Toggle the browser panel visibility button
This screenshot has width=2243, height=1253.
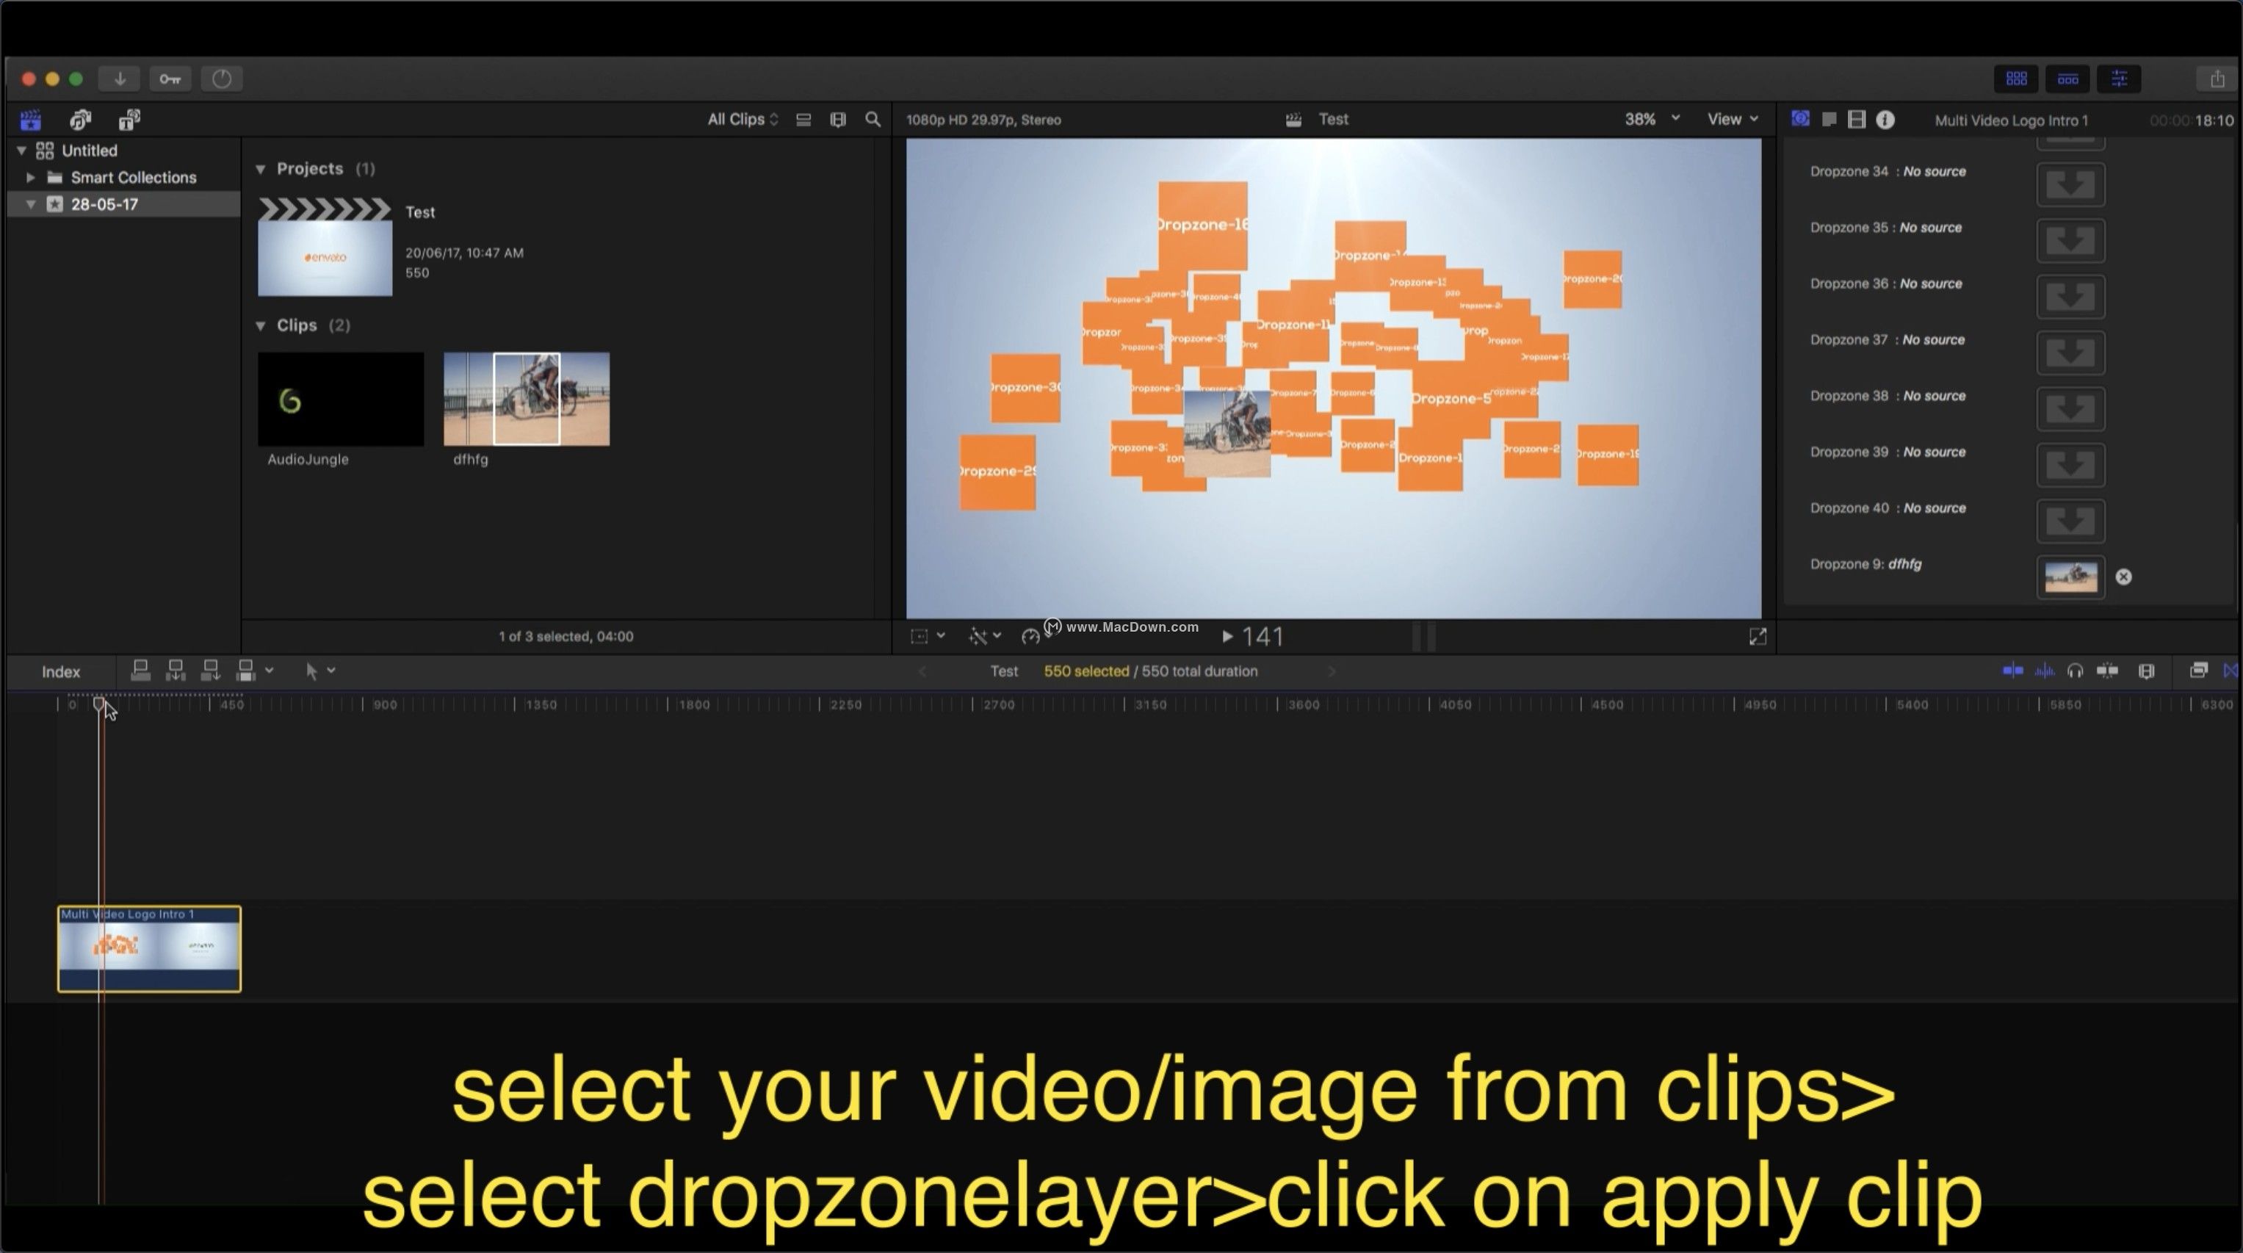(2017, 79)
